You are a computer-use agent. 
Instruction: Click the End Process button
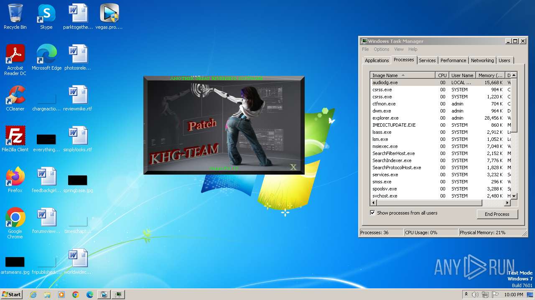(497, 214)
